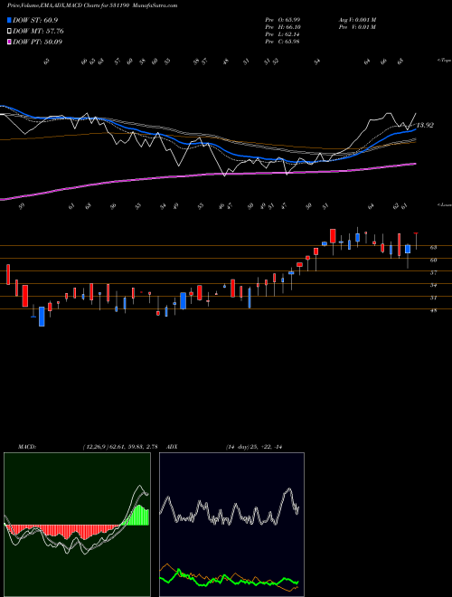Image resolution: width=452 pixels, height=597 pixels.
Task: Click the ADX '(14 day) 25, +22, -14' values
Action: coord(254,447)
